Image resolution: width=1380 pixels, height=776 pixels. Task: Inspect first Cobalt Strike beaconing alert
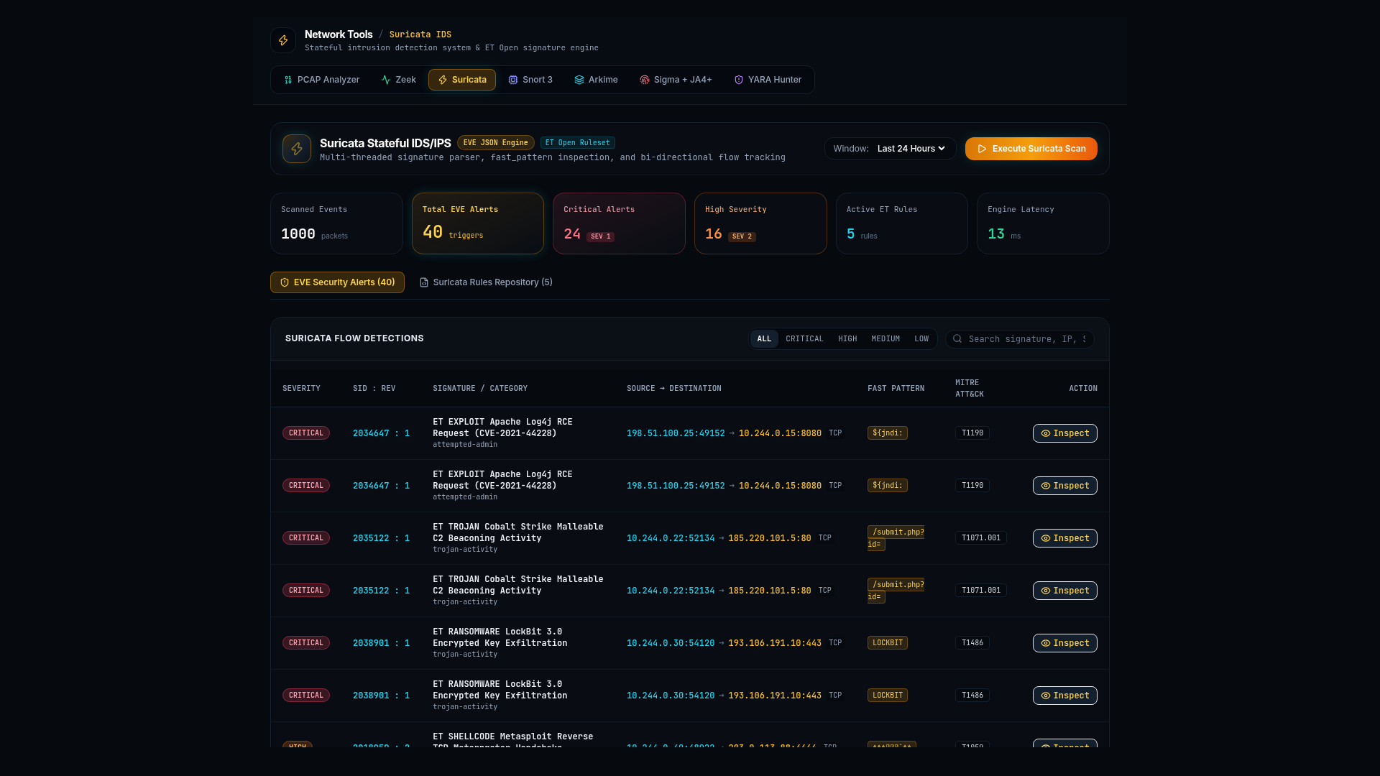[1064, 538]
